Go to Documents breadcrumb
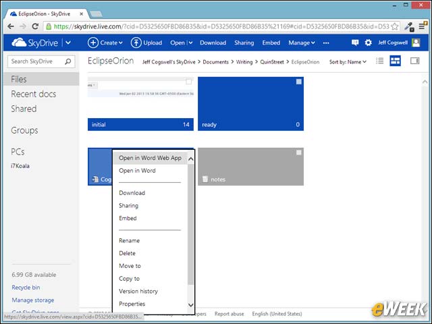The height and width of the screenshot is (324, 432). pyautogui.click(x=216, y=62)
